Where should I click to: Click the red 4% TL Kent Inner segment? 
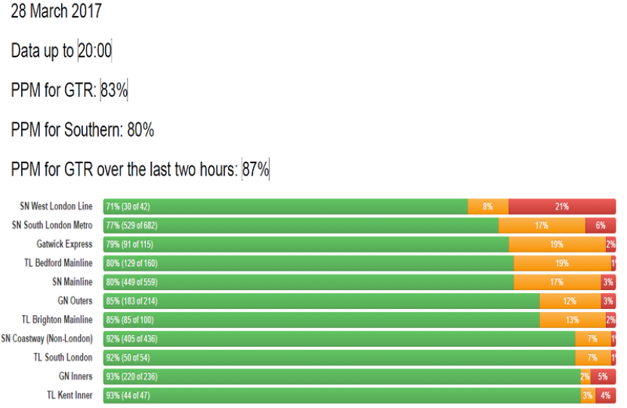[x=605, y=395]
